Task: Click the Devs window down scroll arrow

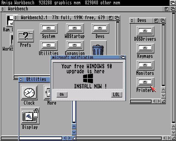Action: [x=163, y=95]
